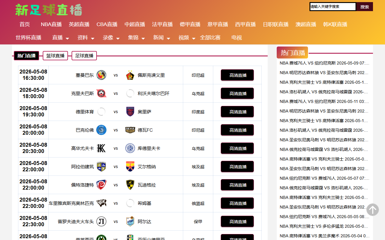The image size is (385, 240).
Task: Expand the 直播 dropdown menu
Action: [60, 38]
